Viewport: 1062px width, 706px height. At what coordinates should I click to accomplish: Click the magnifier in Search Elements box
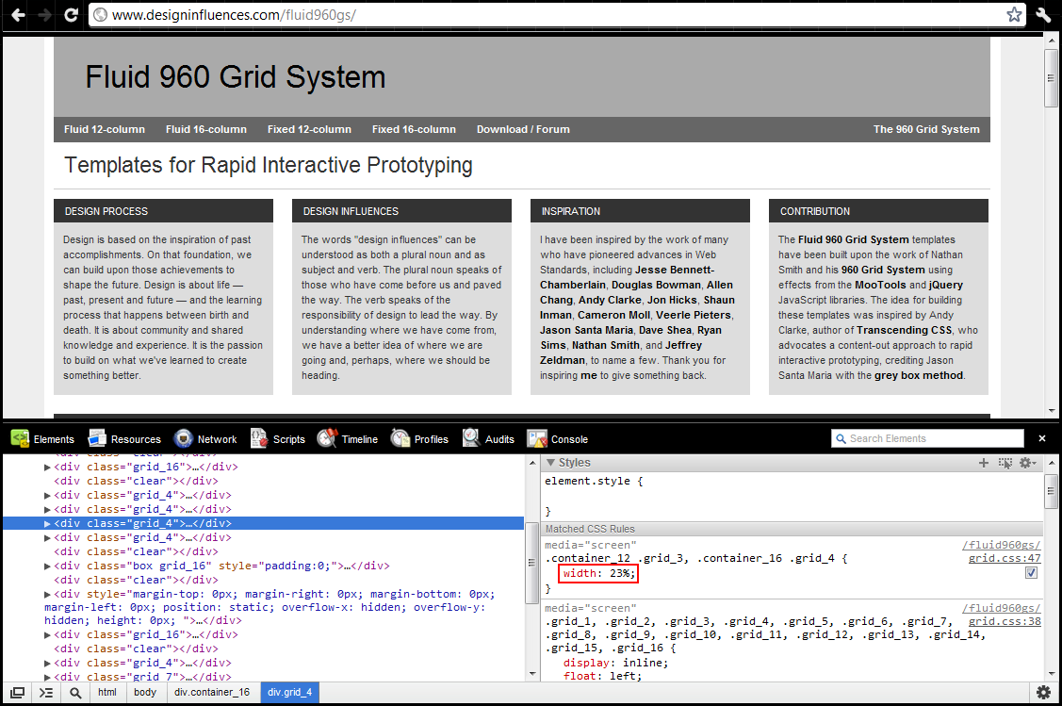(x=841, y=438)
